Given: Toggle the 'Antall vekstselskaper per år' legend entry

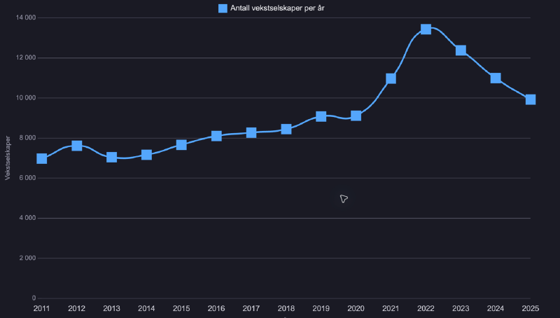Looking at the screenshot, I should (272, 8).
